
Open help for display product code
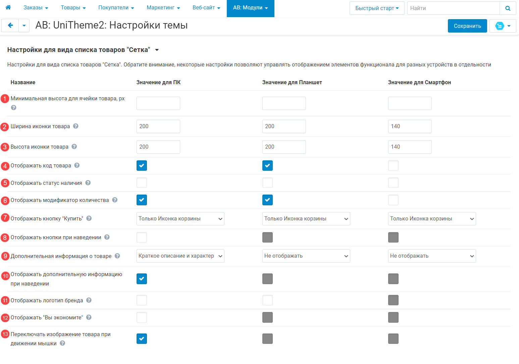click(x=77, y=165)
